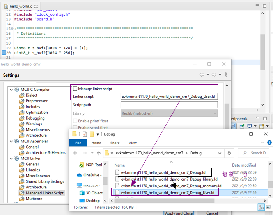This screenshot has width=273, height=215.
Task: Go up one folder level in Explorer
Action: pos(99,153)
